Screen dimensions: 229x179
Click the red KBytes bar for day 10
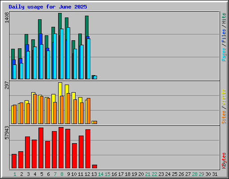click(x=75, y=156)
